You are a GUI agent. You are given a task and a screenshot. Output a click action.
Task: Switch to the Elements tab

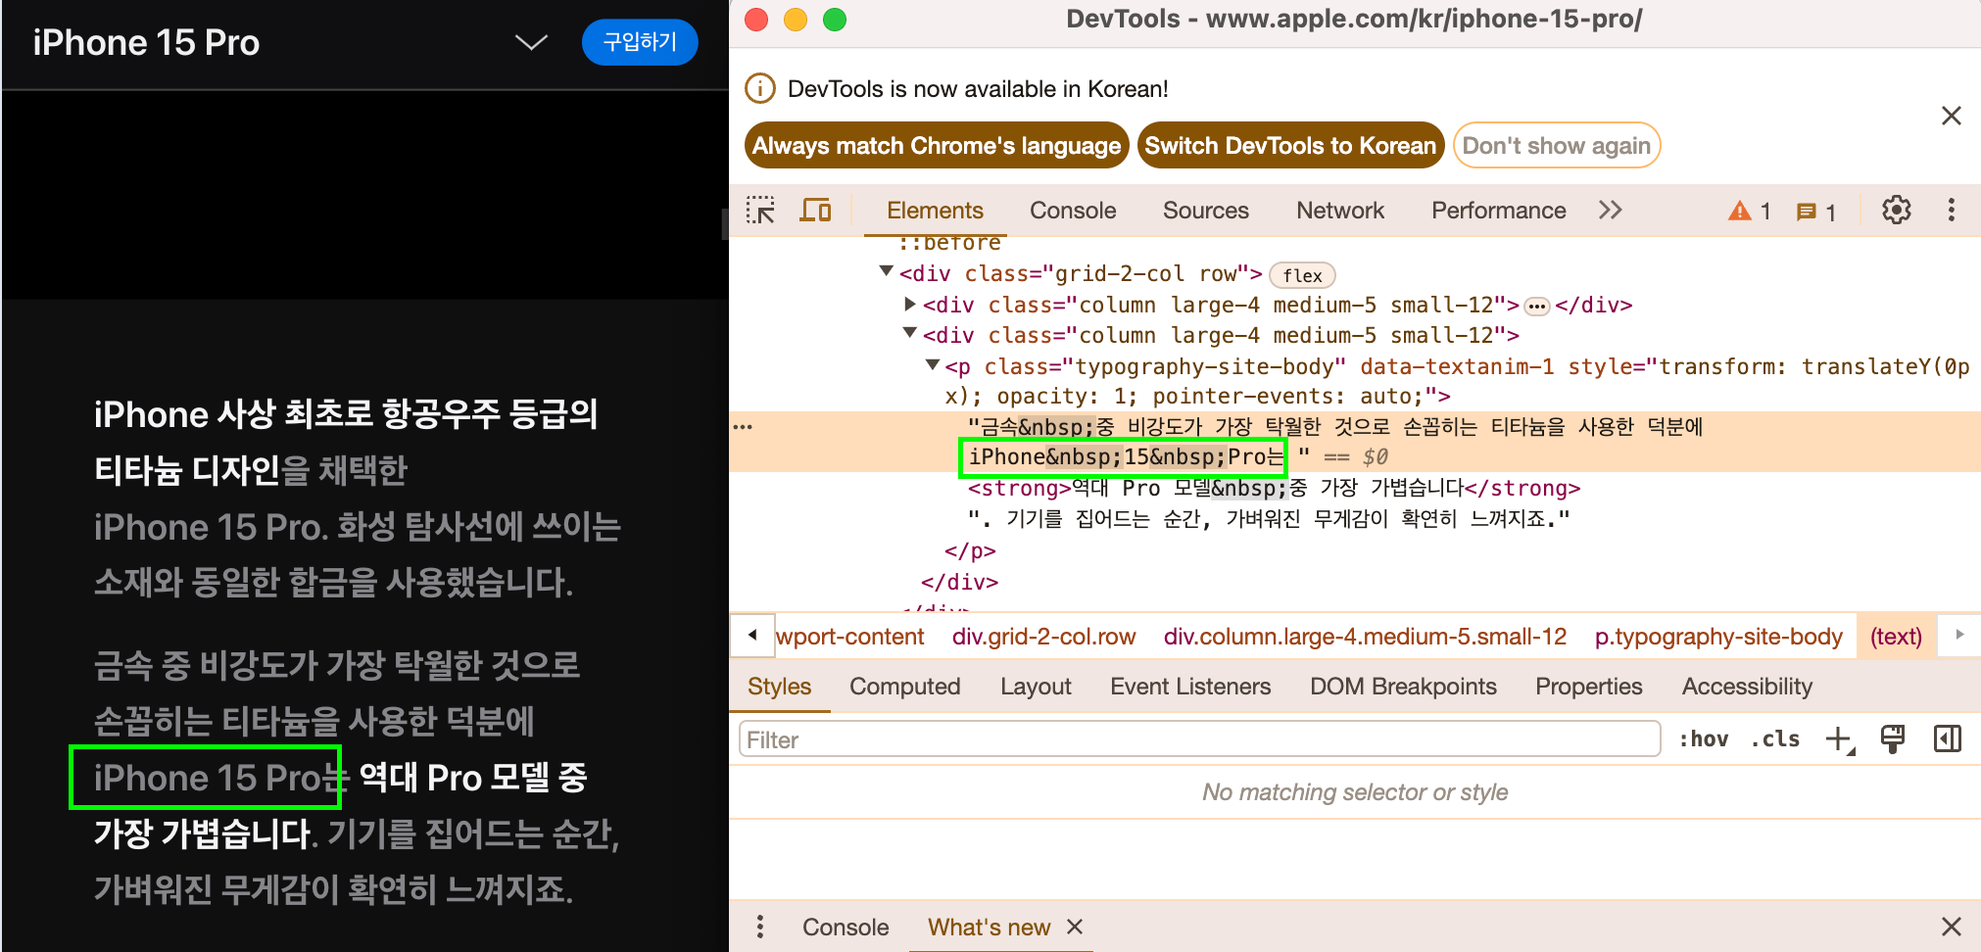click(935, 211)
